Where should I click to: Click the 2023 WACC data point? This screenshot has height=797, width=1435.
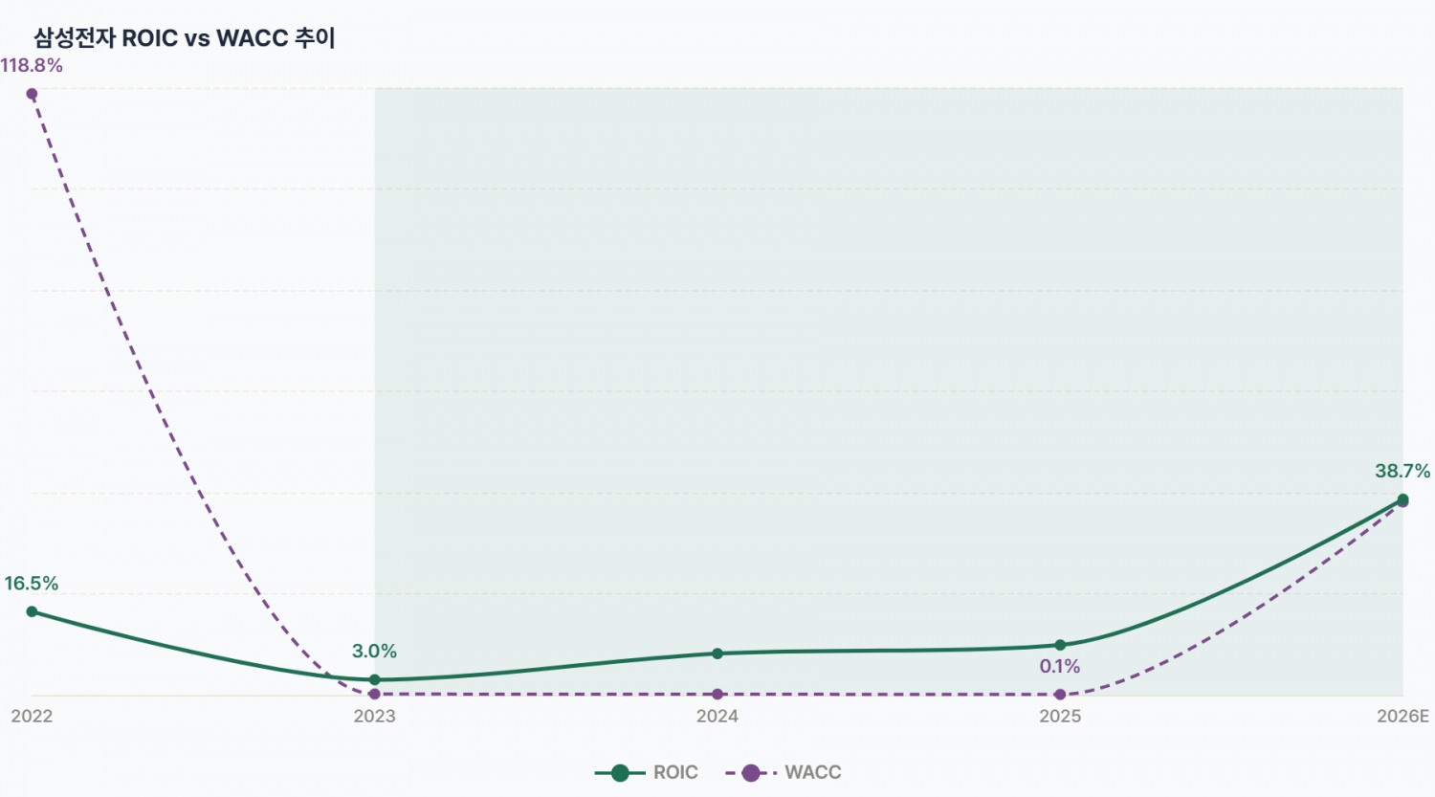[374, 694]
